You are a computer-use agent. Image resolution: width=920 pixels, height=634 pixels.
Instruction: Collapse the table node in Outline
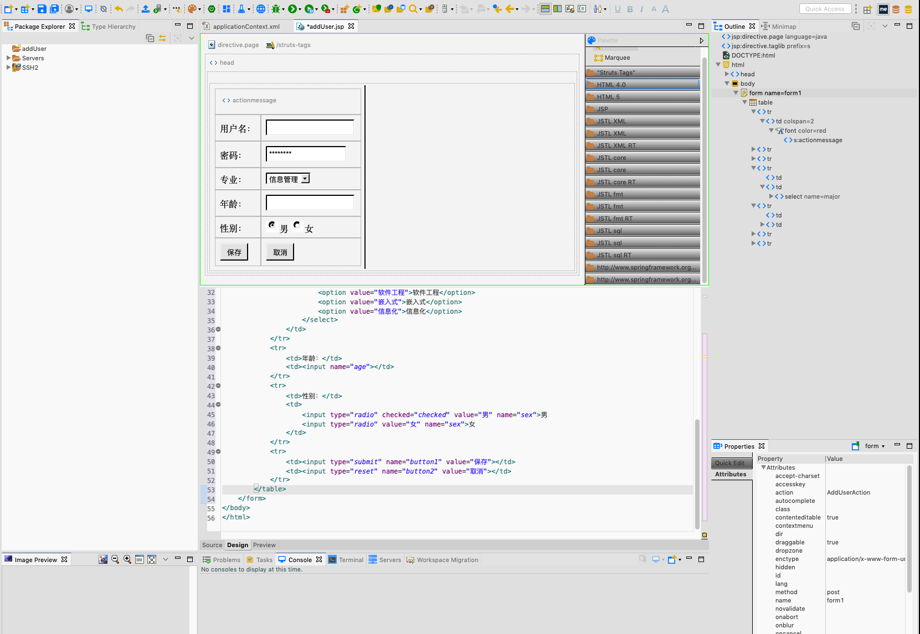[x=745, y=102]
